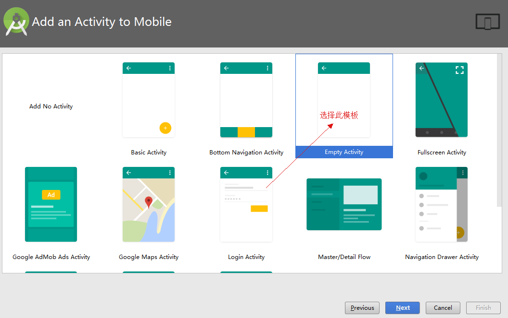The image size is (508, 318).
Task: Select the Bottom Navigation Activity thumbnail
Action: [246, 100]
